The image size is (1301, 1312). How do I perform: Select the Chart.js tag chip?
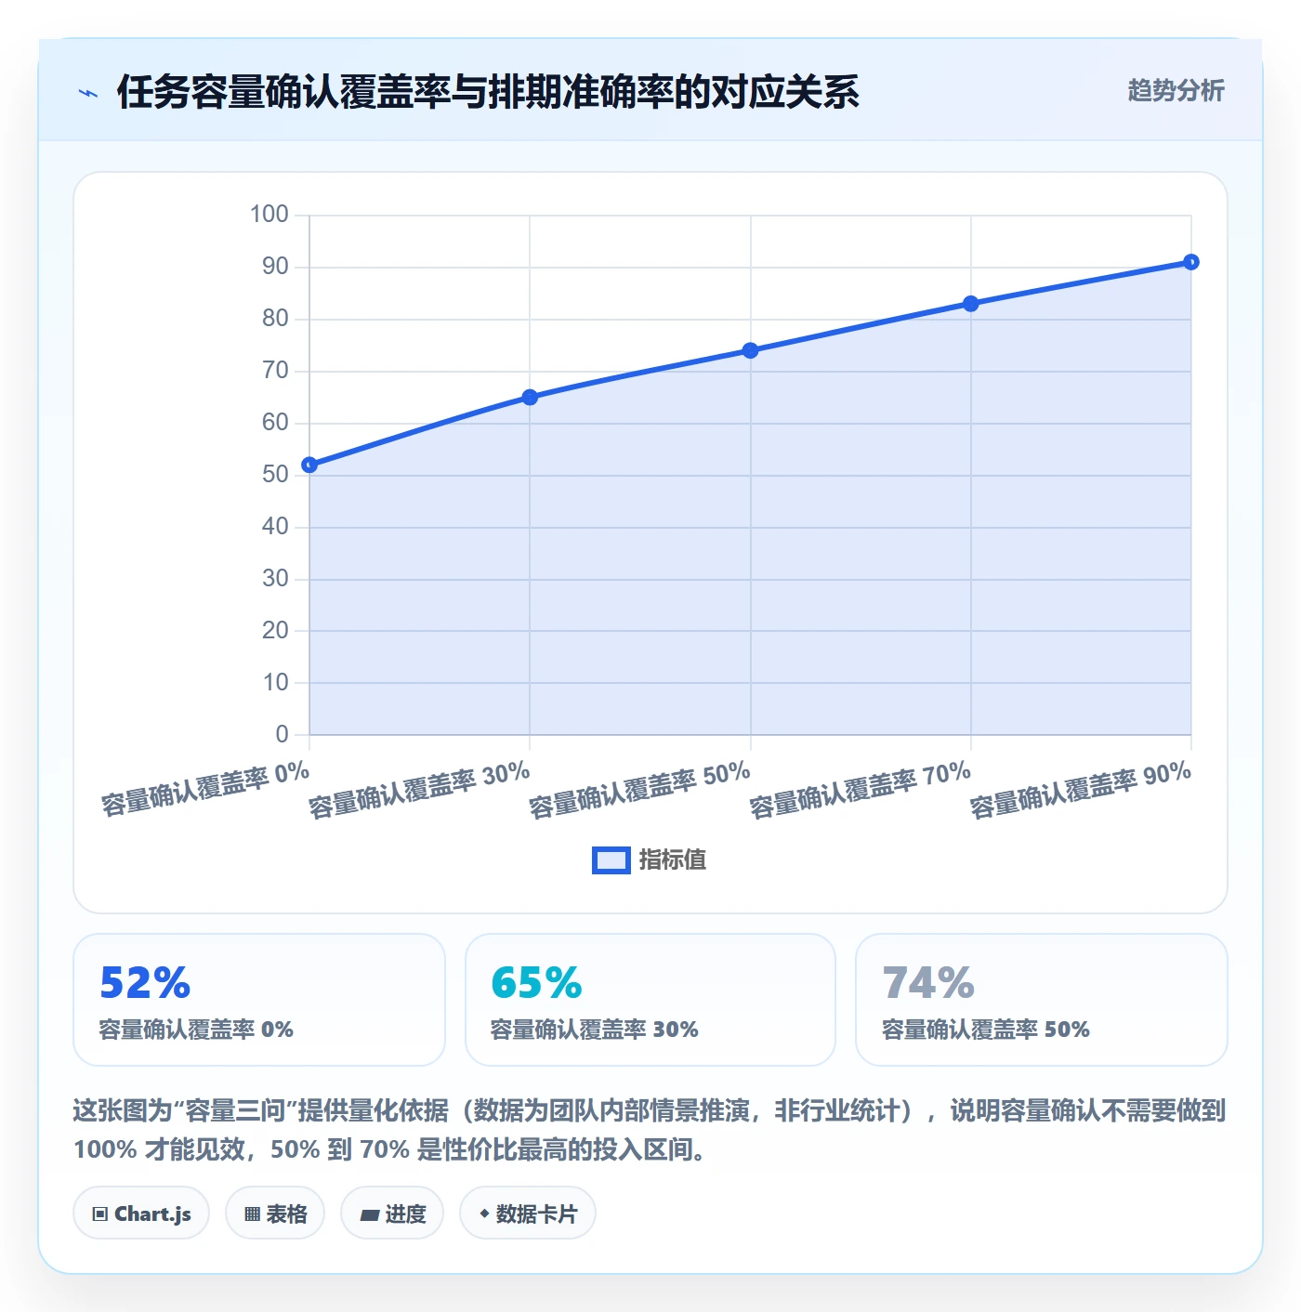pyautogui.click(x=141, y=1214)
